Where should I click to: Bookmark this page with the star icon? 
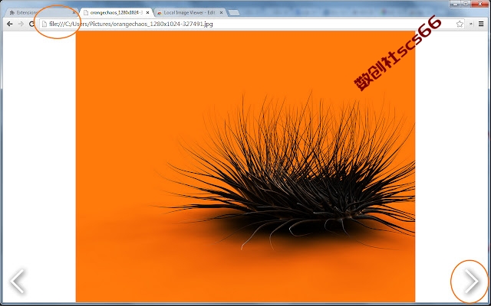460,24
